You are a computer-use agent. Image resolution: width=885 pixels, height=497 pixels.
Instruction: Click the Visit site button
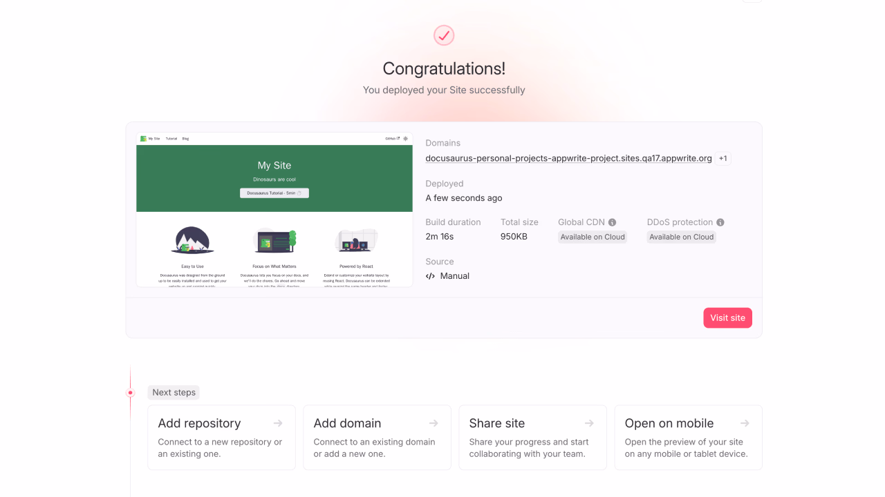727,318
